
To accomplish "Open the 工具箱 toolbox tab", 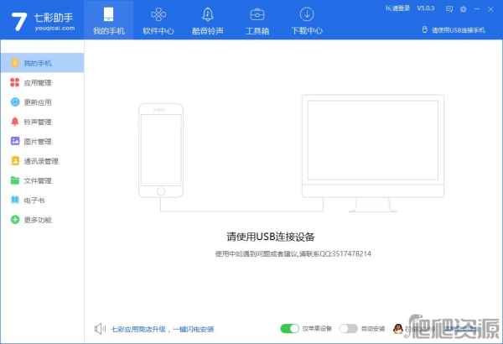I will (257, 20).
